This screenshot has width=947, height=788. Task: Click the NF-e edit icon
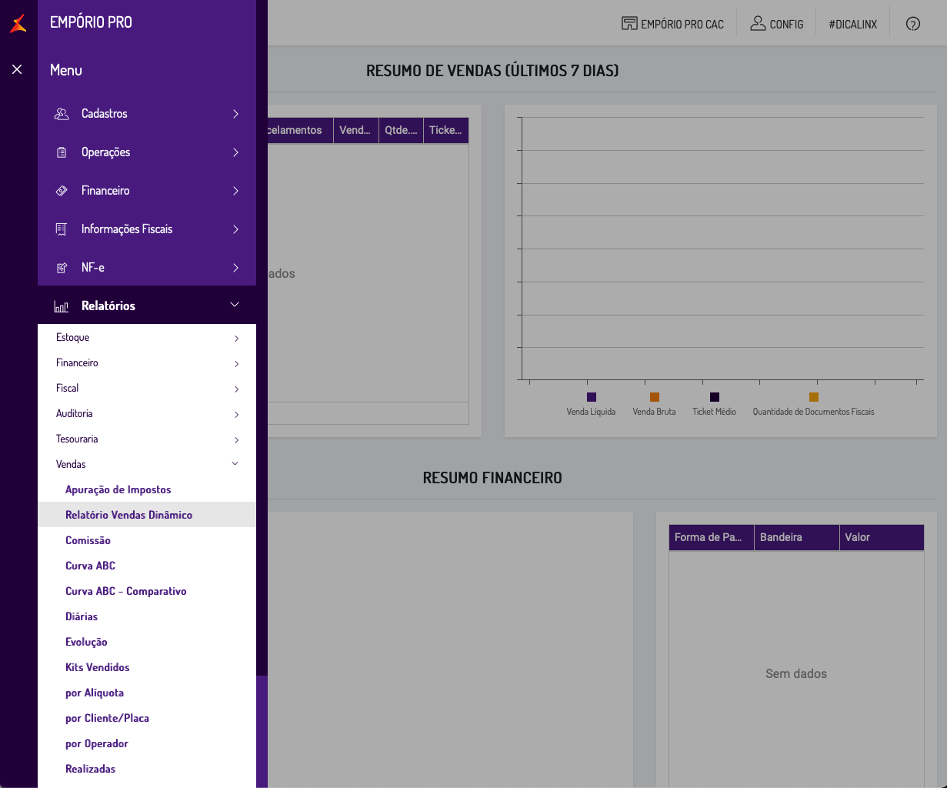[62, 268]
